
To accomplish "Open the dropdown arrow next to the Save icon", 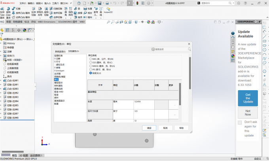I will pos(103,3).
